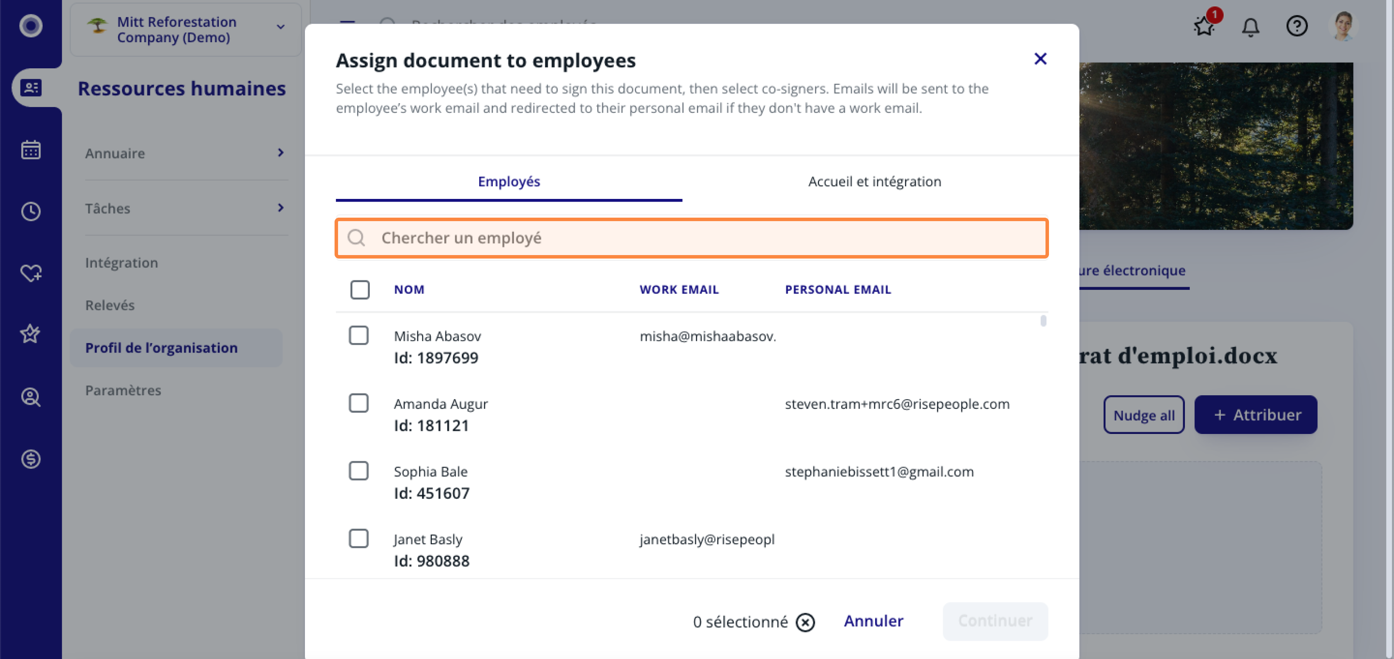Switch to the Employés tab

click(x=509, y=182)
